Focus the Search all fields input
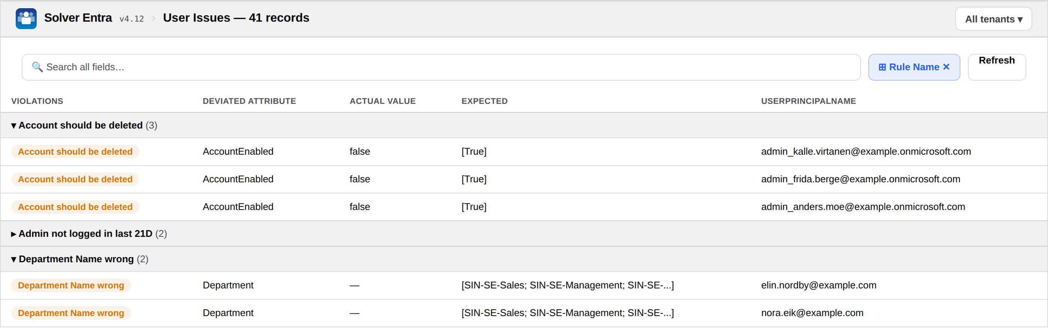The width and height of the screenshot is (1048, 328). pyautogui.click(x=441, y=67)
